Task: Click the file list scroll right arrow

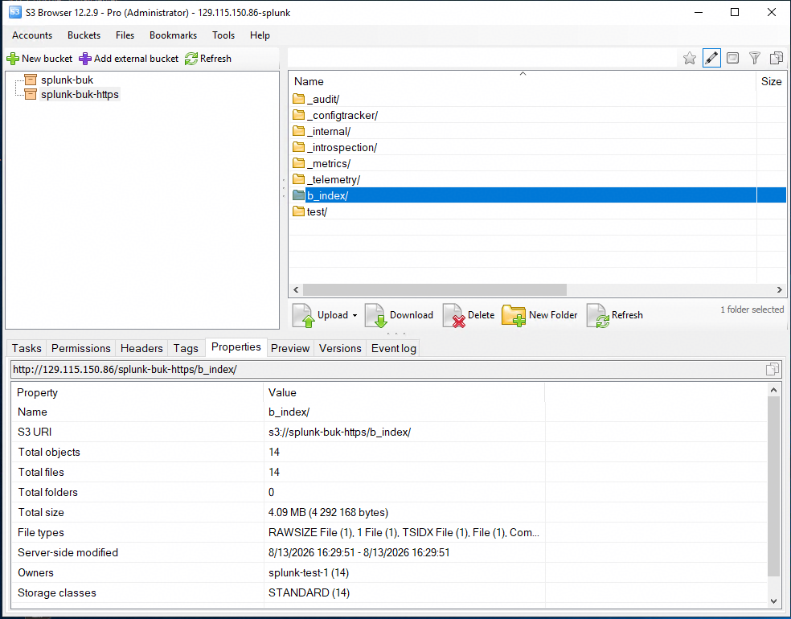Action: [780, 289]
